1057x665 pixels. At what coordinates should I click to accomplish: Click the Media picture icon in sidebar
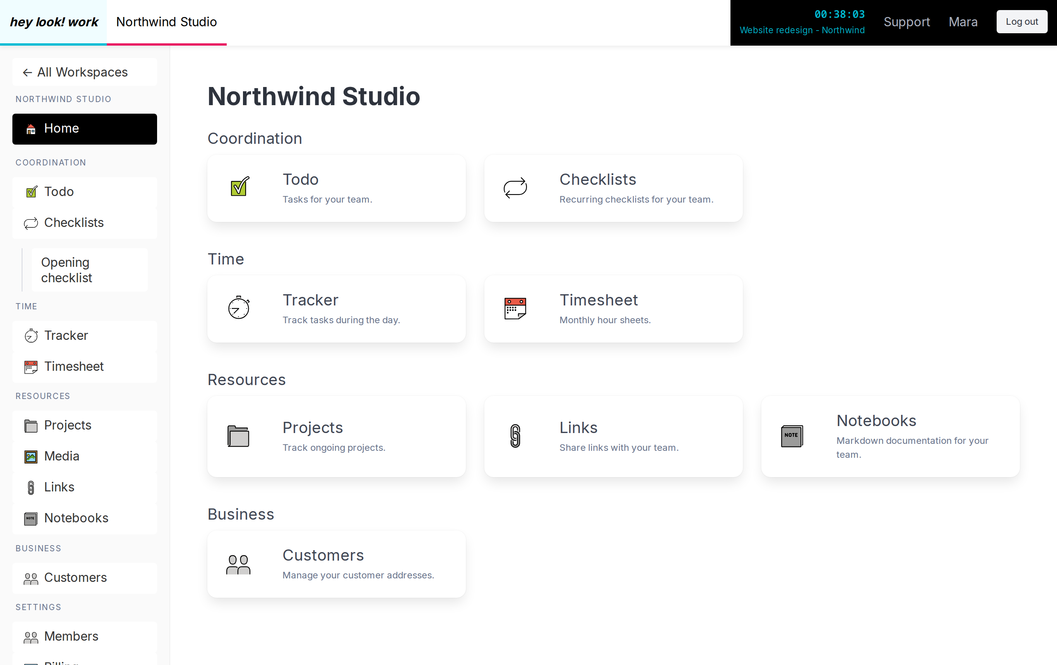pos(31,457)
